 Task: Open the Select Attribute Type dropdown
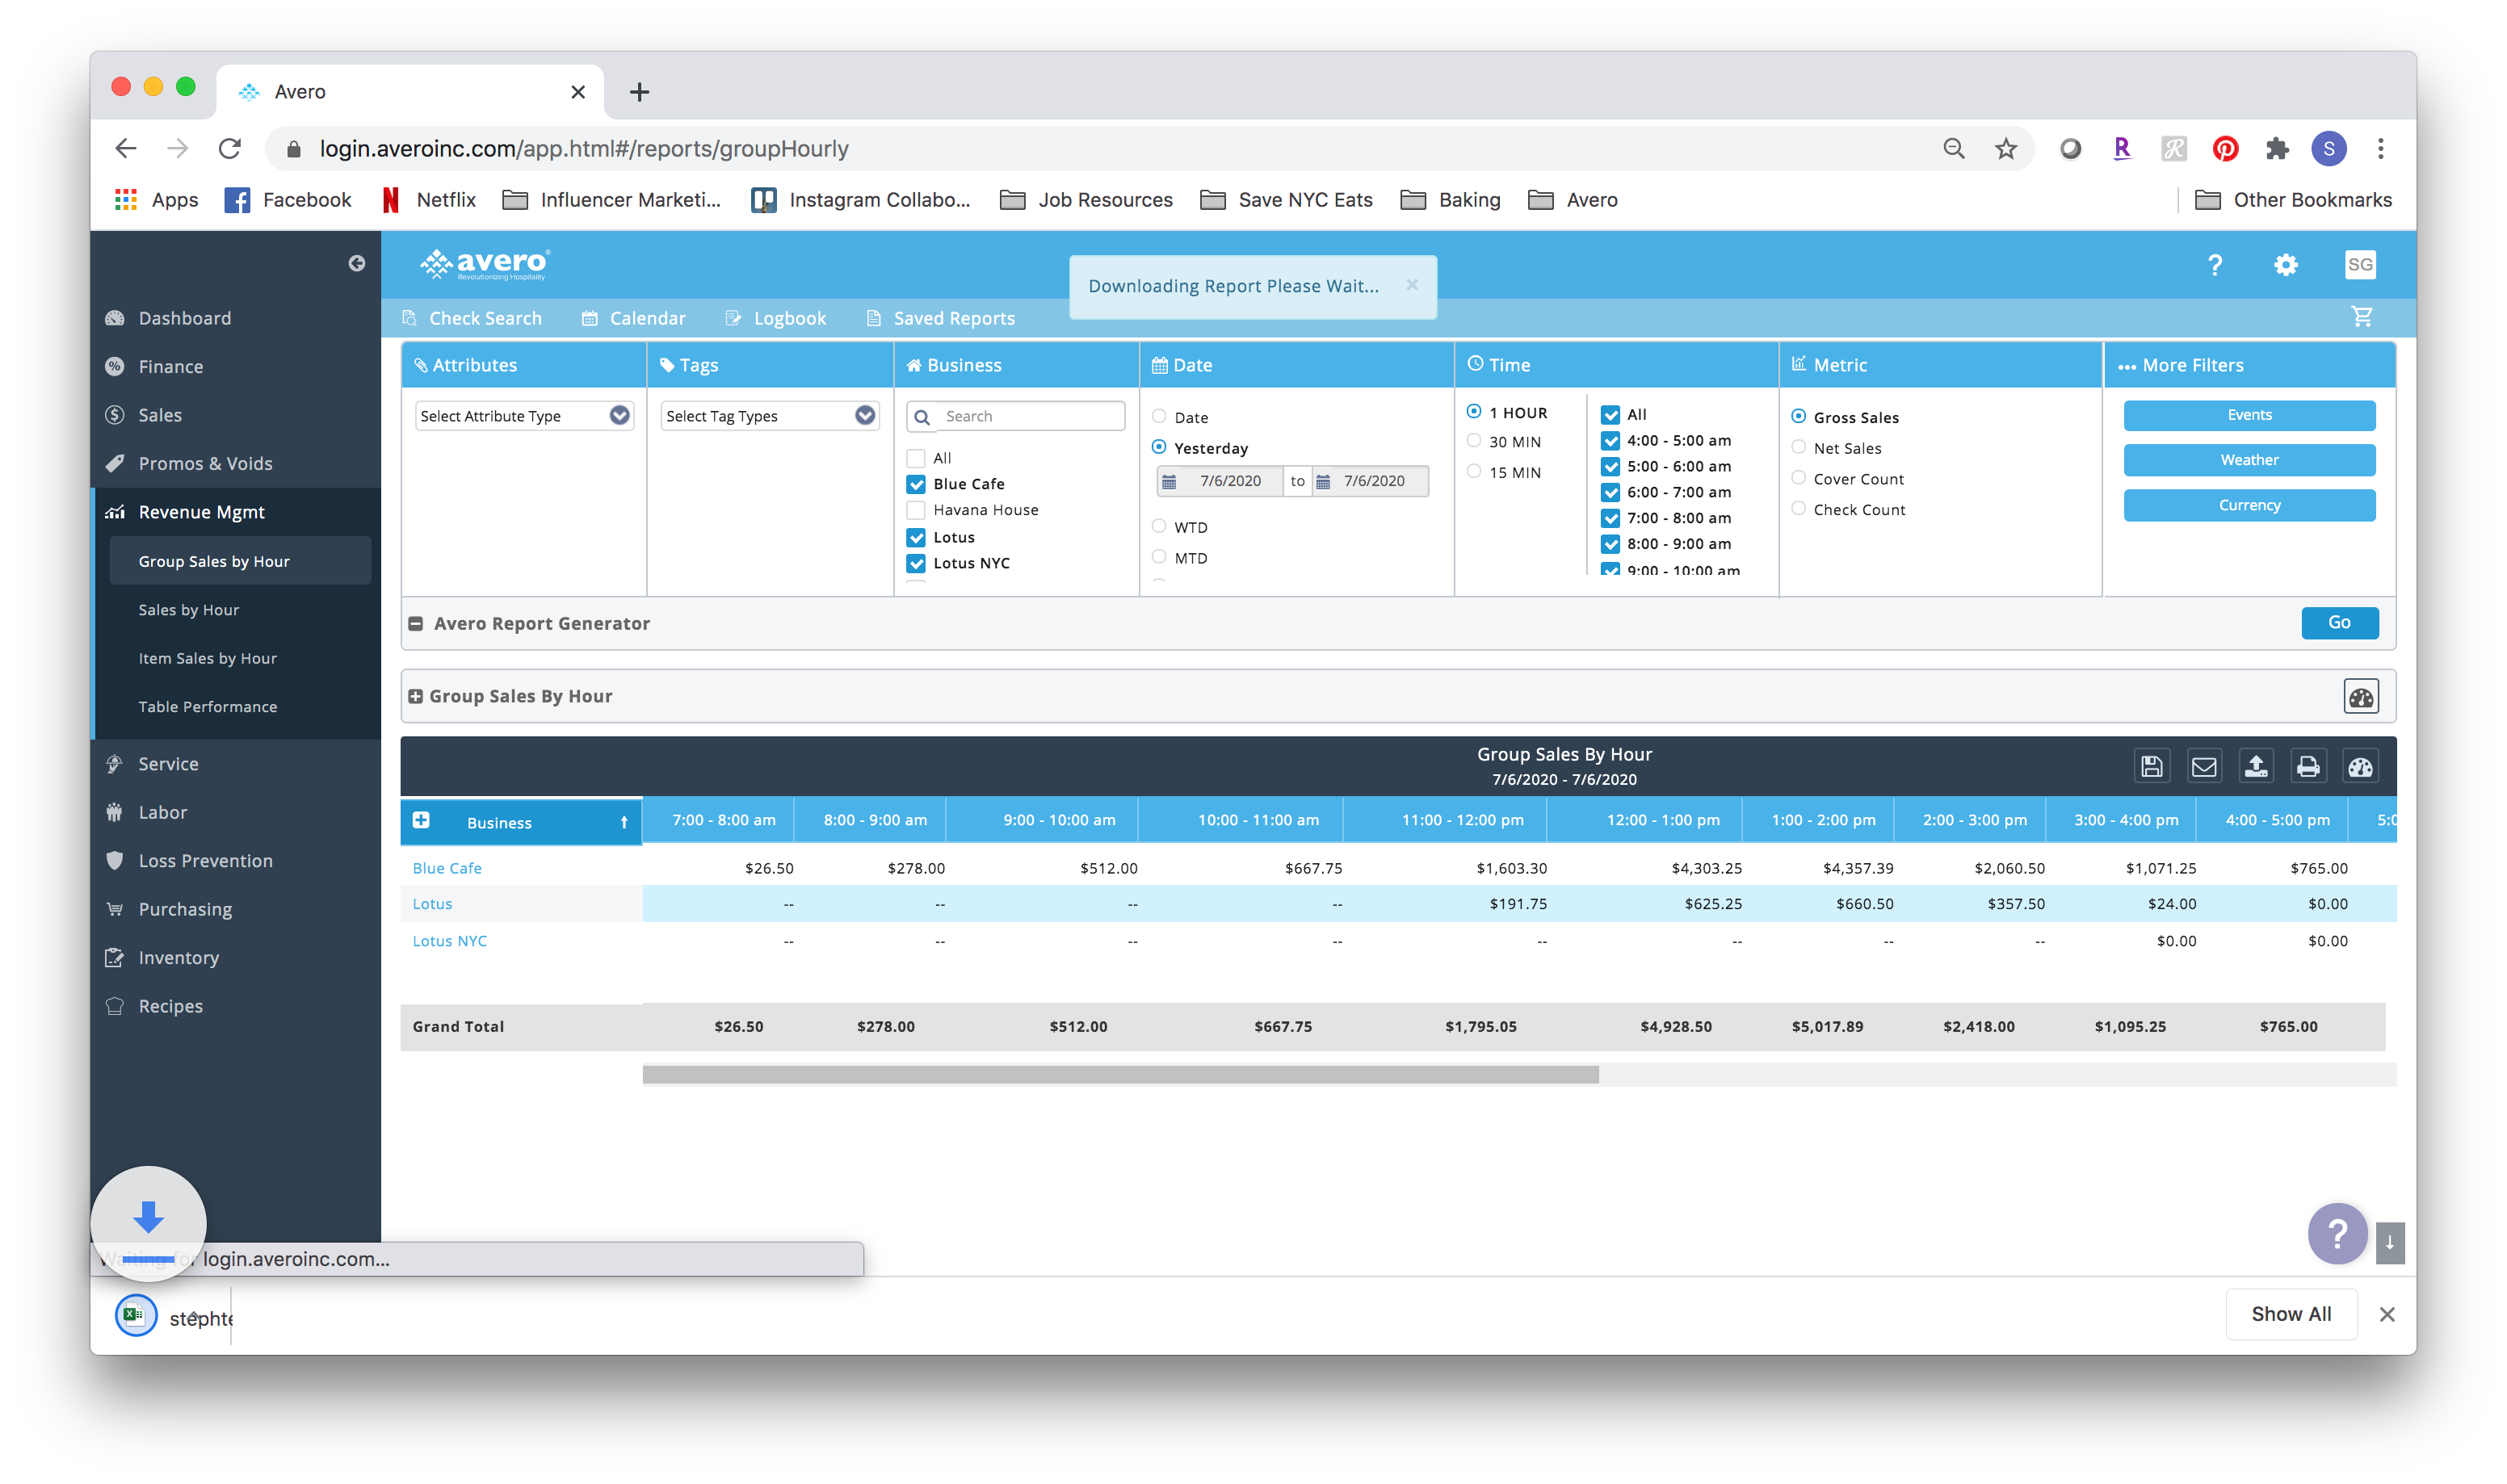[524, 416]
